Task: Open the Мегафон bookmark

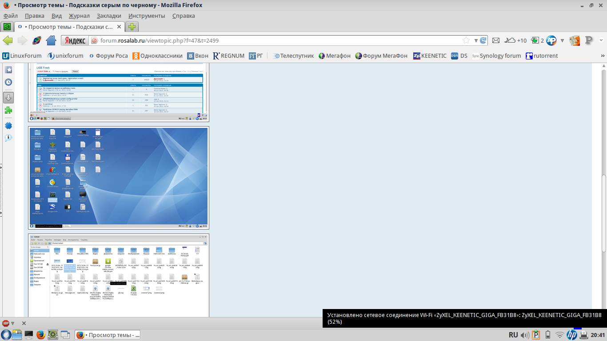Action: (335, 56)
